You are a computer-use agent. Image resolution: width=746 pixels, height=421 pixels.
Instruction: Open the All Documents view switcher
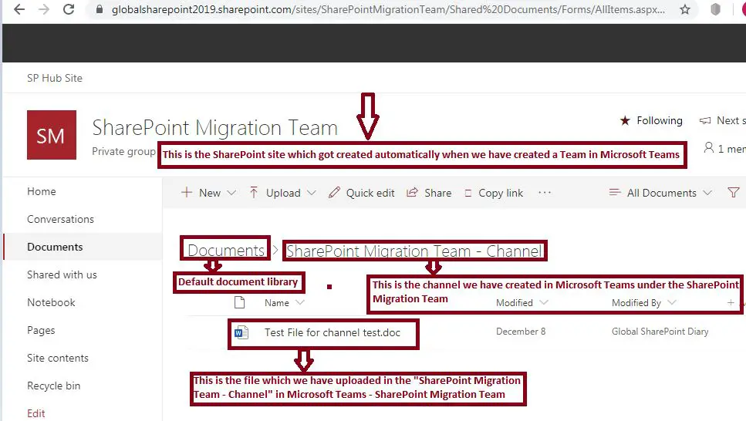coord(660,193)
